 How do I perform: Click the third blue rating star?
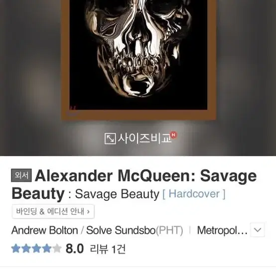[x=36, y=249]
